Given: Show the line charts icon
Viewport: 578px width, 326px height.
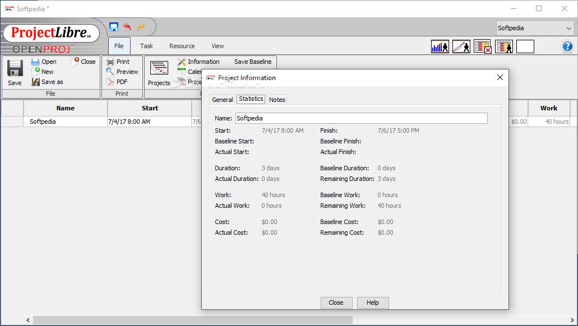Looking at the screenshot, I should coord(461,46).
